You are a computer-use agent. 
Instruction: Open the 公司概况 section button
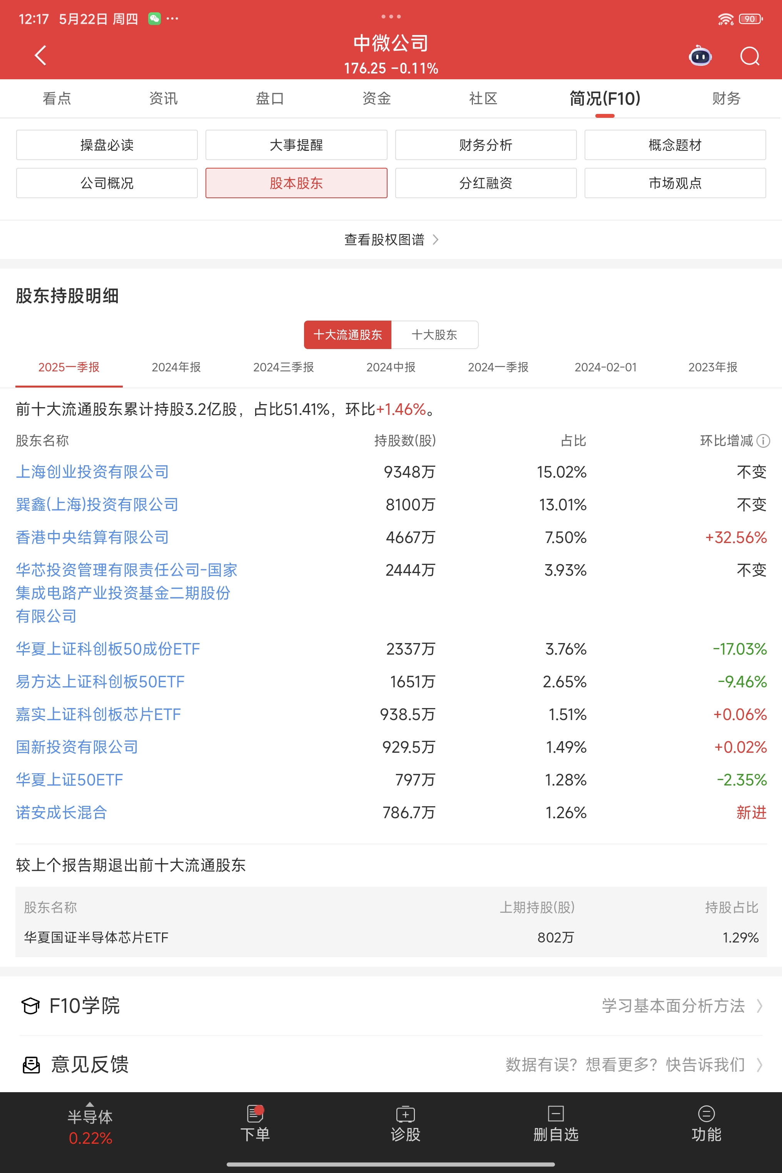[x=107, y=183]
